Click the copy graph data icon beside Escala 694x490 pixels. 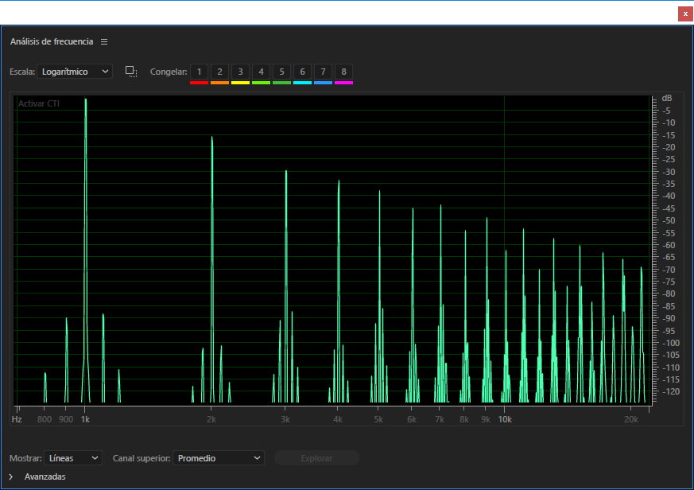[x=131, y=72]
